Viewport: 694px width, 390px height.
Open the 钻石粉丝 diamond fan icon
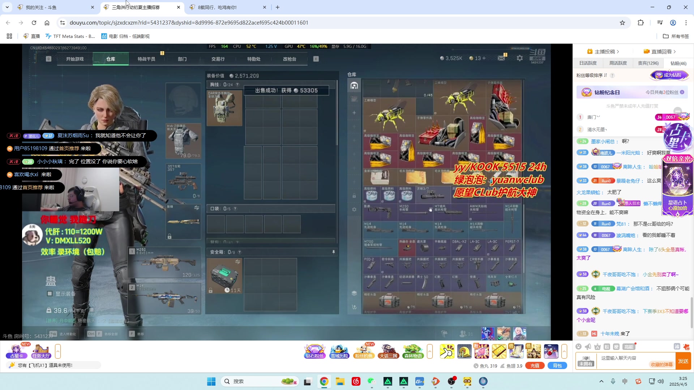[315, 351]
